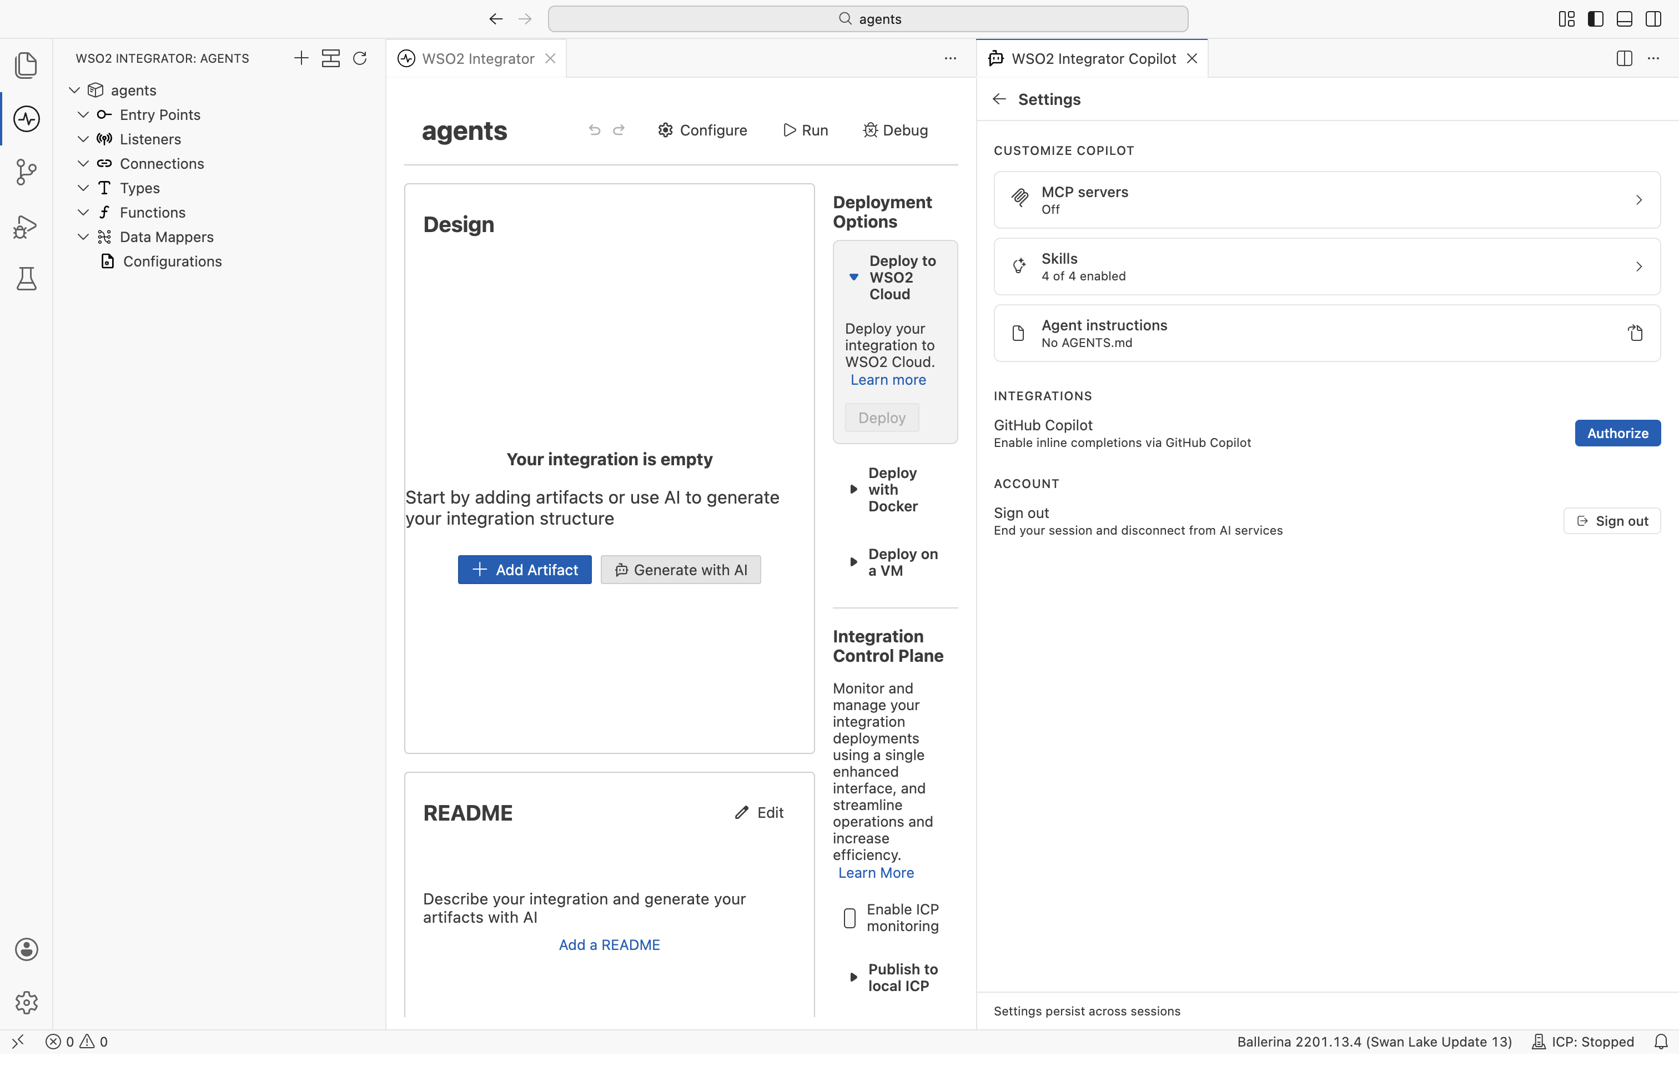Click Run in agents toolbar
The width and height of the screenshot is (1679, 1066).
coord(806,130)
